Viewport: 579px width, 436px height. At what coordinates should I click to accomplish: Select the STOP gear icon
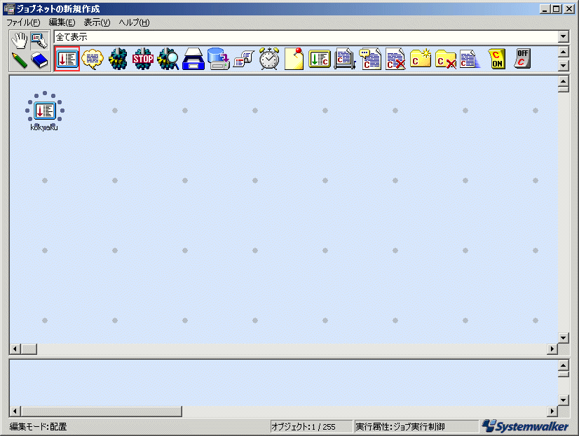click(143, 59)
